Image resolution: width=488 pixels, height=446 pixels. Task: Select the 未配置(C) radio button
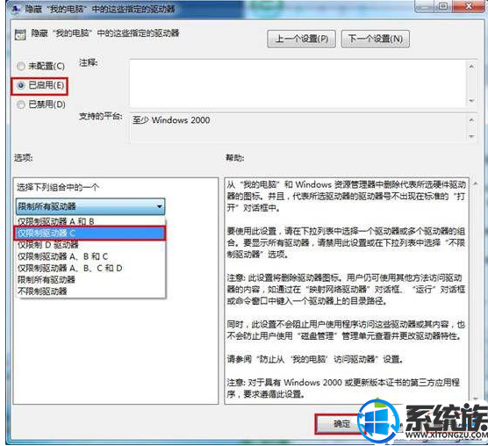pos(21,66)
